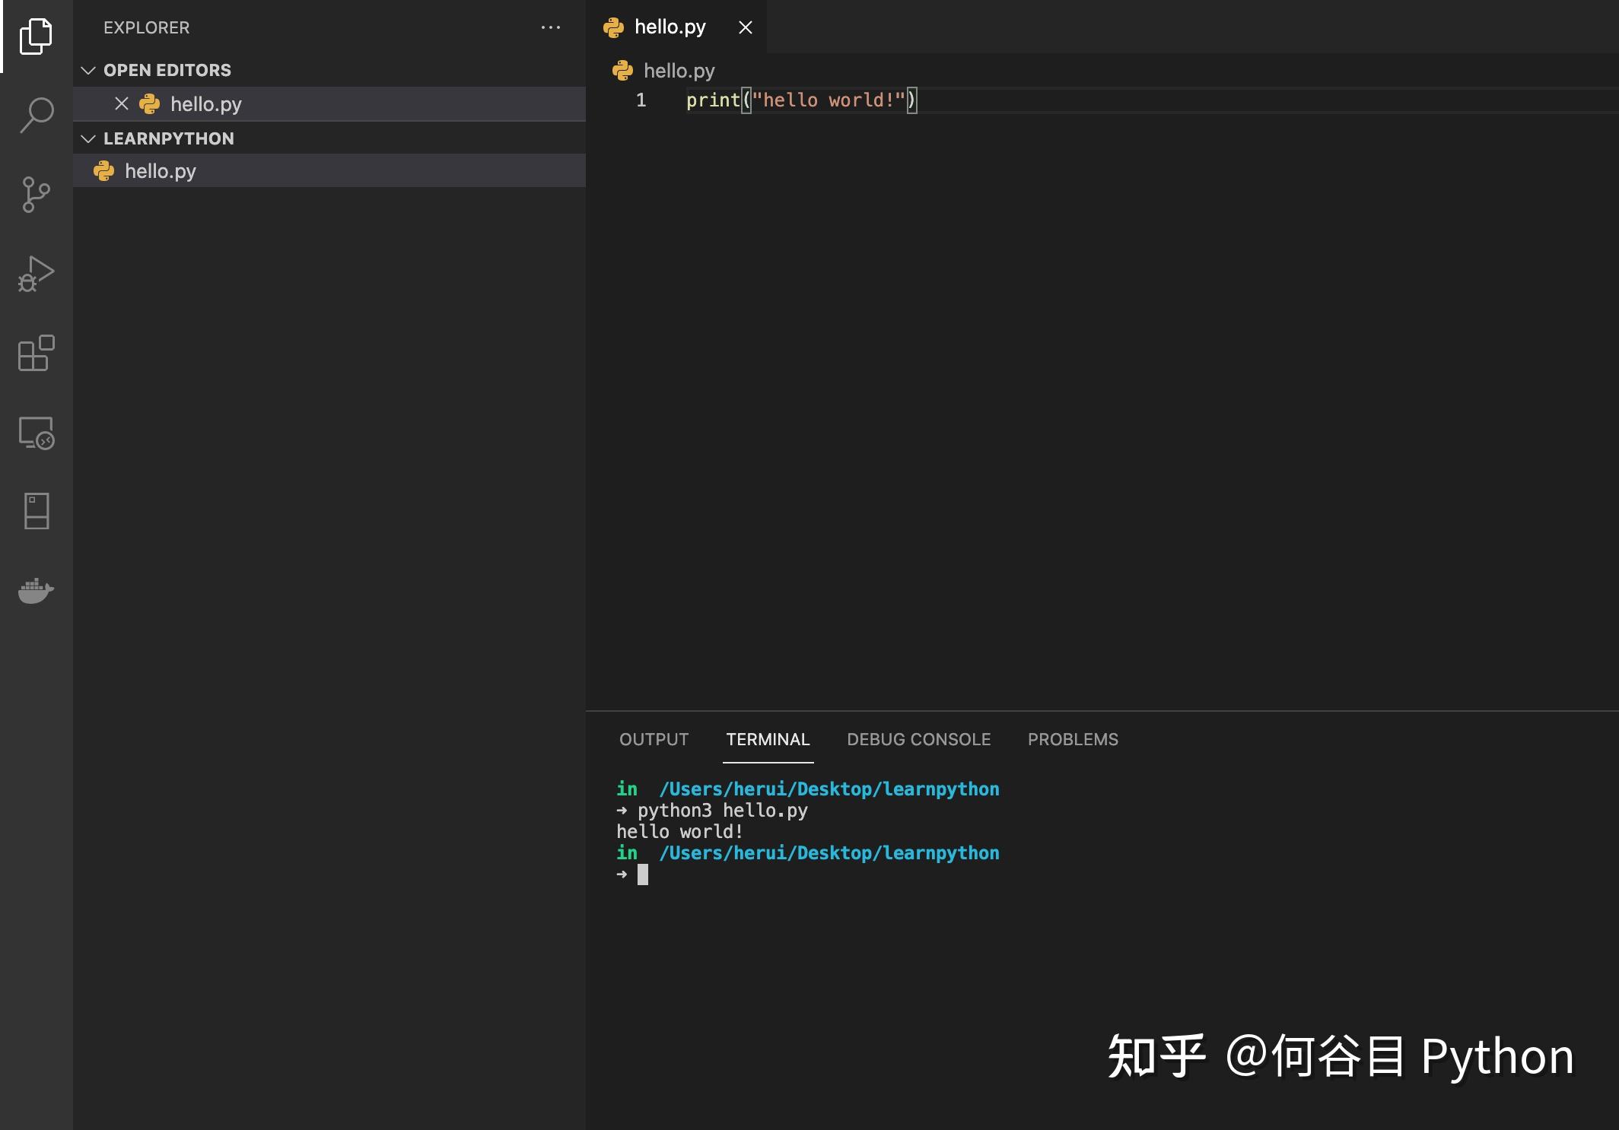Open the Docker extension sidebar icon
Screen dimensions: 1619x1130
[x=36, y=591]
